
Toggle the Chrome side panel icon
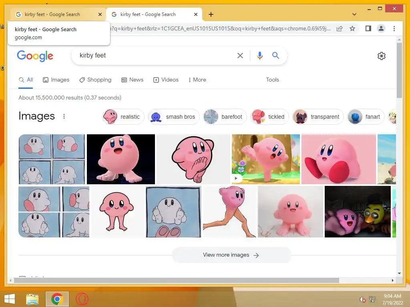tap(368, 28)
